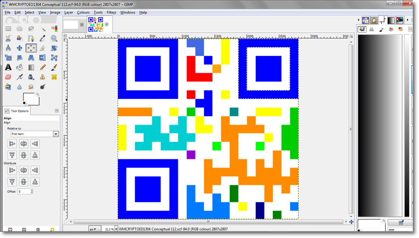Screen dimensions: 419x238
Task: Align bottom edge of target
Action: pyautogui.click(x=35, y=155)
